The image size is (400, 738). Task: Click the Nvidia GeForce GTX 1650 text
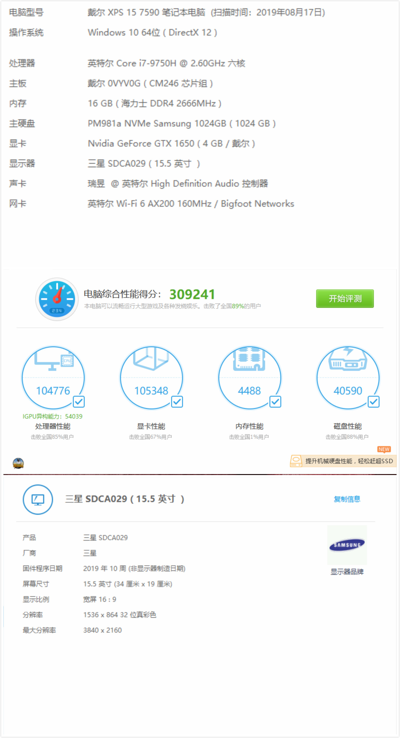click(171, 143)
